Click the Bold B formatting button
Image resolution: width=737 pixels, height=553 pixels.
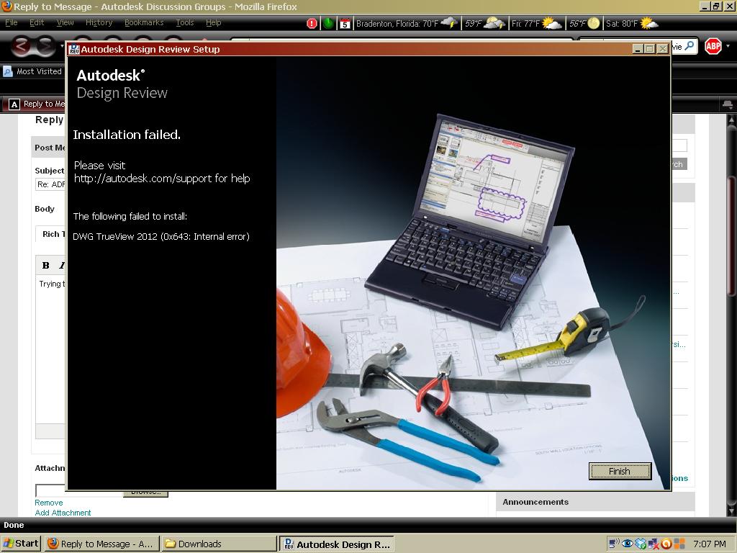(45, 265)
